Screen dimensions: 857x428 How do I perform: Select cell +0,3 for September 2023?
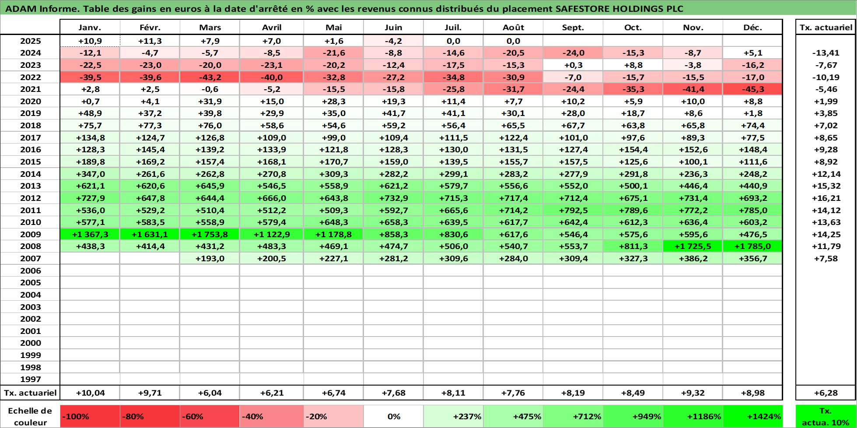[x=573, y=65]
